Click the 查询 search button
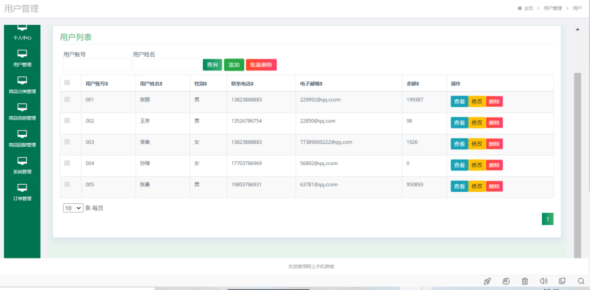Image resolution: width=590 pixels, height=290 pixels. tap(212, 65)
